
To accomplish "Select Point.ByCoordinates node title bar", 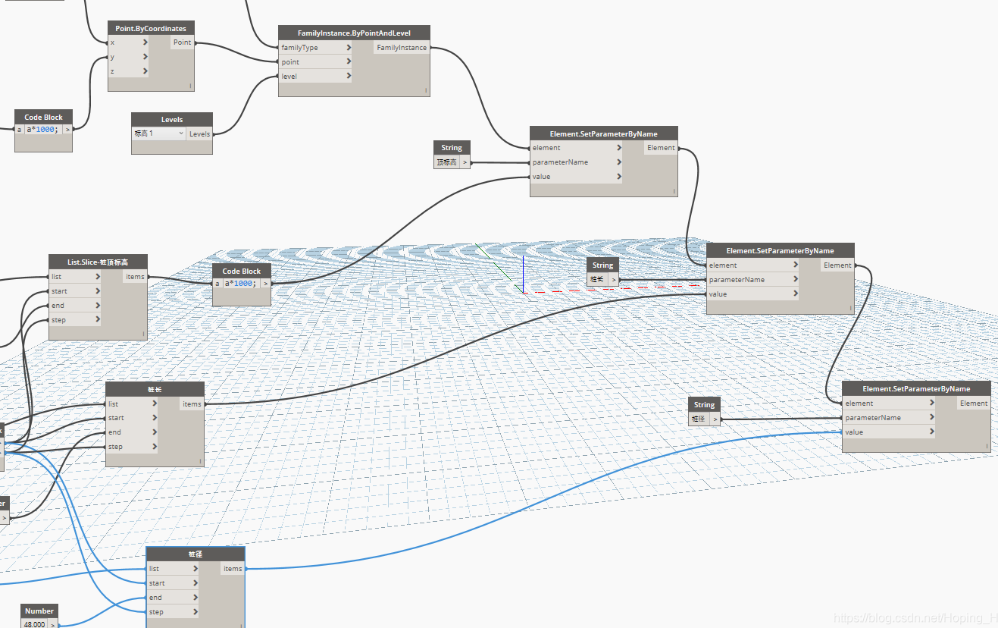I will (151, 28).
